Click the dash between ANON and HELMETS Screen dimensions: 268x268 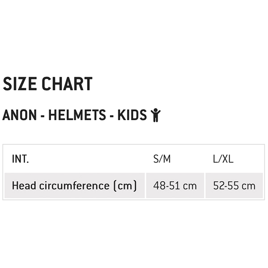pyautogui.click(x=42, y=116)
